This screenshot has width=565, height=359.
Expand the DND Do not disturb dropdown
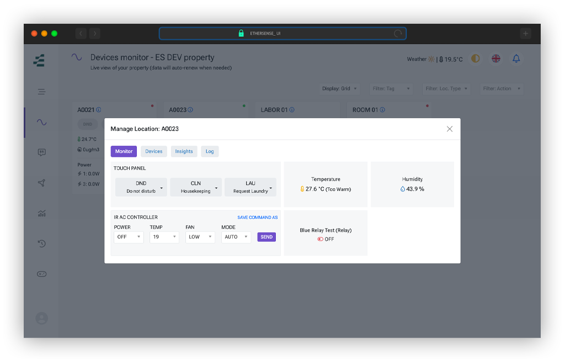141,187
